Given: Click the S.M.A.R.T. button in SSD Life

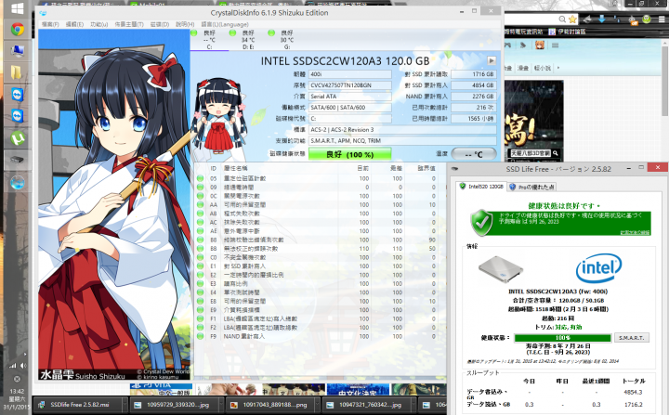Looking at the screenshot, I should coord(632,338).
